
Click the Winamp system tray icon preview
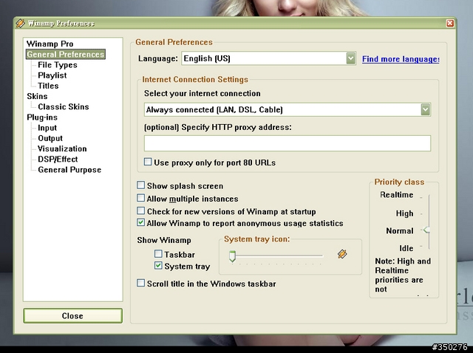pos(342,254)
